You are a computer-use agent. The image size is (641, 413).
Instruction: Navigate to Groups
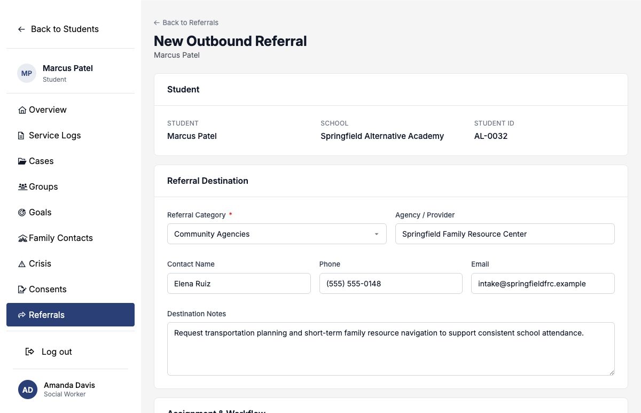tap(71, 187)
